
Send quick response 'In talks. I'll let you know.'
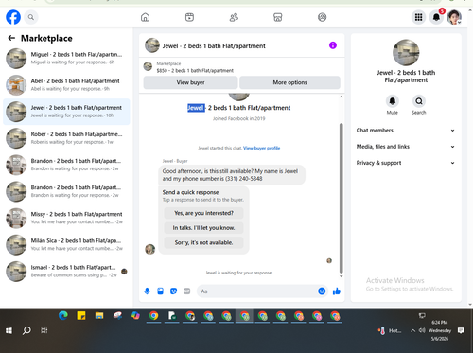pos(203,228)
